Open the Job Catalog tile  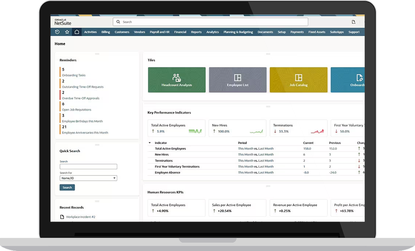point(299,80)
